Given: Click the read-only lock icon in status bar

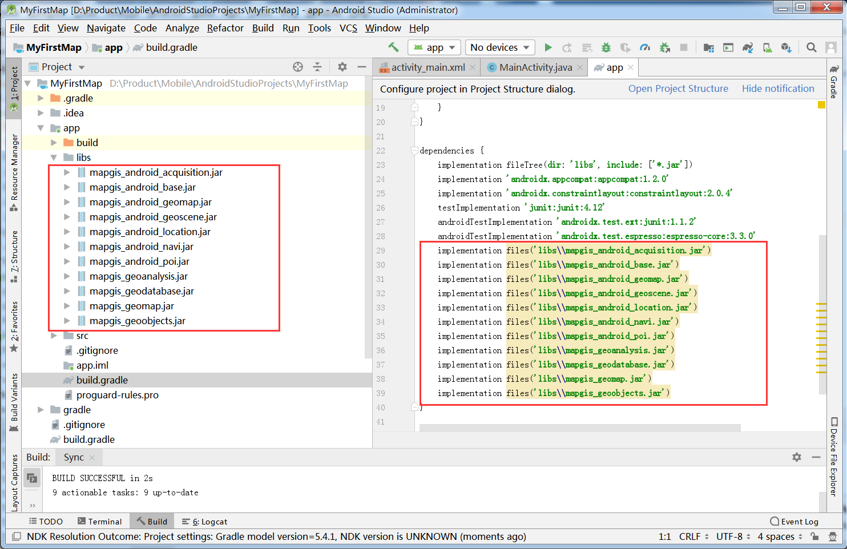Looking at the screenshot, I should 815,536.
